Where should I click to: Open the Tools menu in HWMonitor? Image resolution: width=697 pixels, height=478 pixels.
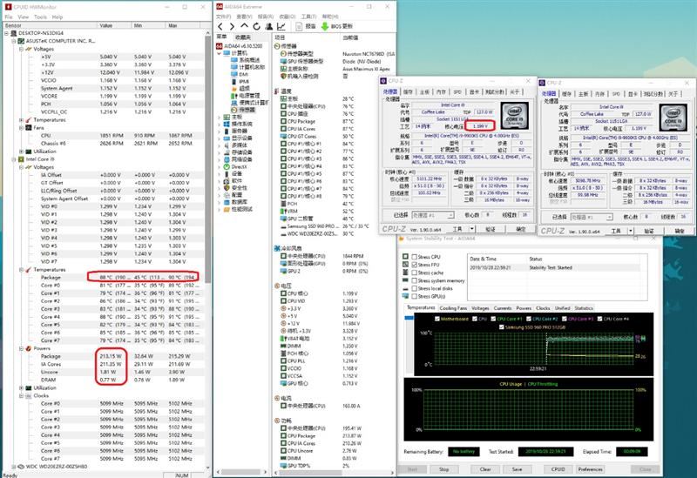[40, 17]
